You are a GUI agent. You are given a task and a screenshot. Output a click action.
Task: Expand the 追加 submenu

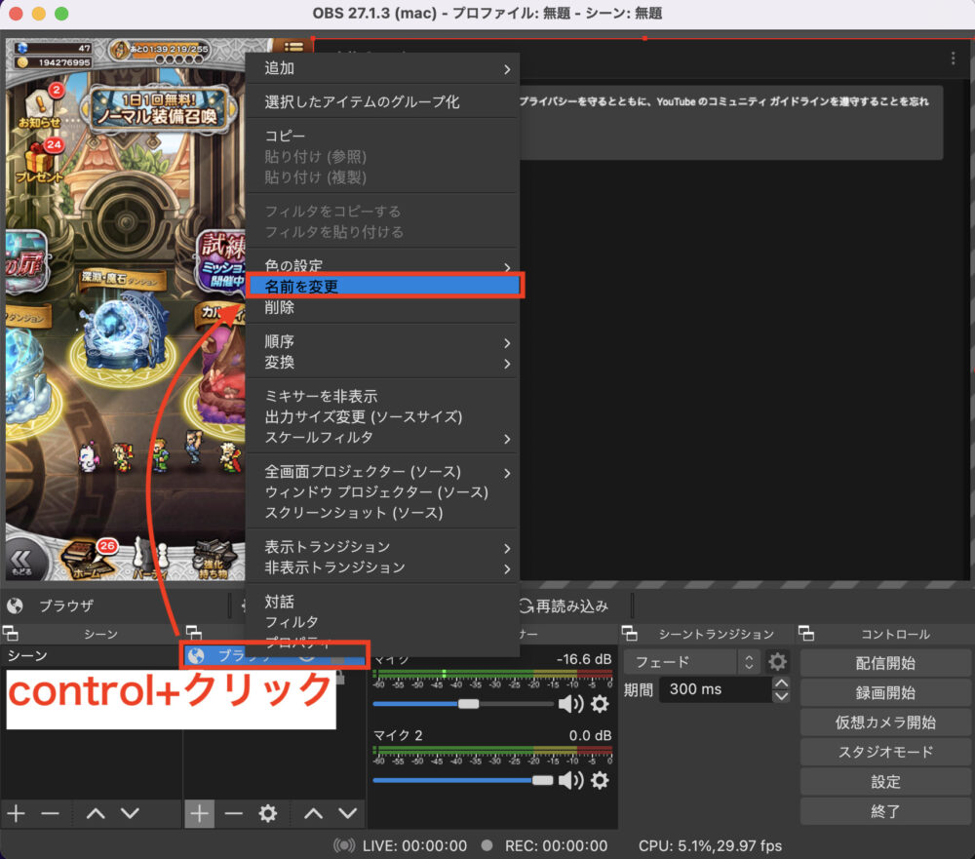tap(383, 68)
